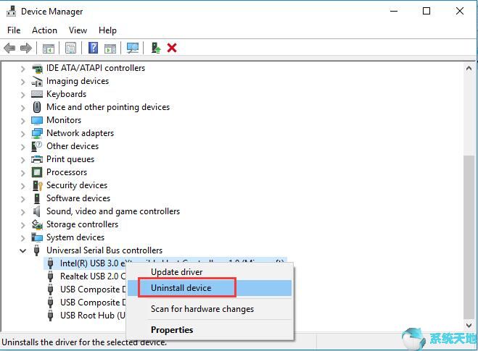The image size is (478, 351).
Task: Open the Action menu
Action: click(44, 30)
